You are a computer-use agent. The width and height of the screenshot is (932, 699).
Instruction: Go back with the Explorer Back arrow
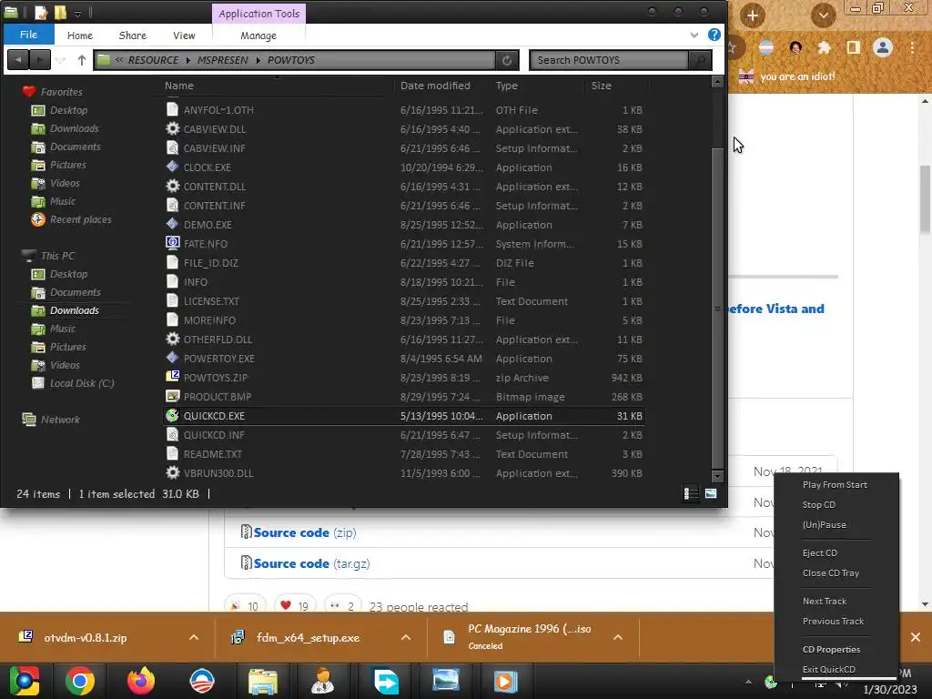[18, 60]
